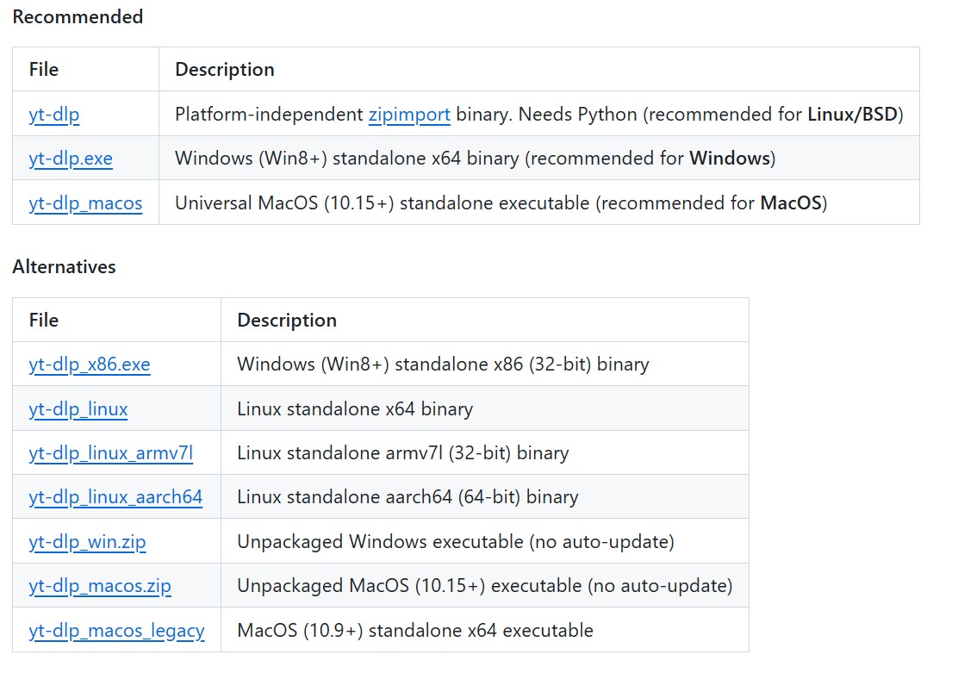The height and width of the screenshot is (673, 958).
Task: Click 'Linux standalone aarch64 (64-bit) binary' text
Action: (407, 497)
